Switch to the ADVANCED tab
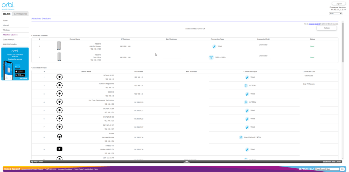Image resolution: width=349 pixels, height=172 pixels. 20,14
